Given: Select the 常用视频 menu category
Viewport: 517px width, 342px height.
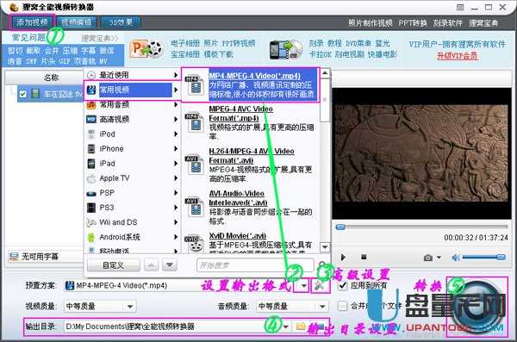Looking at the screenshot, I should tap(132, 90).
